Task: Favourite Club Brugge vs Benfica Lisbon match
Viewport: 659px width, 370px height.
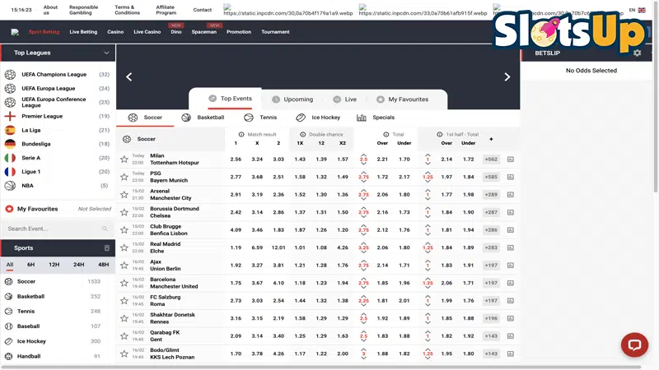Action: point(124,230)
